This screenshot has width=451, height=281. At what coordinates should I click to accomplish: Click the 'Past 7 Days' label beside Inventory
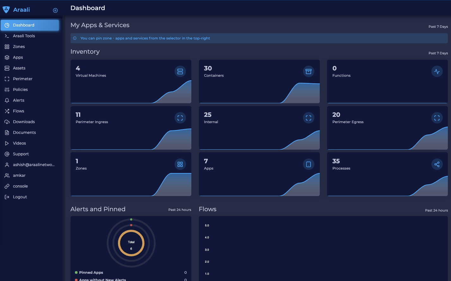point(438,53)
